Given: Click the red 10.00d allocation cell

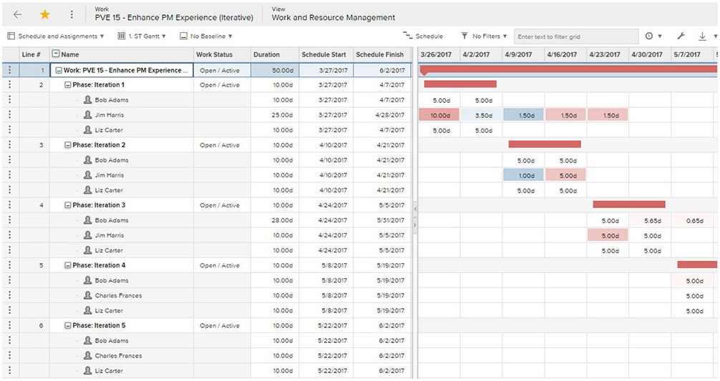Looking at the screenshot, I should pos(439,115).
